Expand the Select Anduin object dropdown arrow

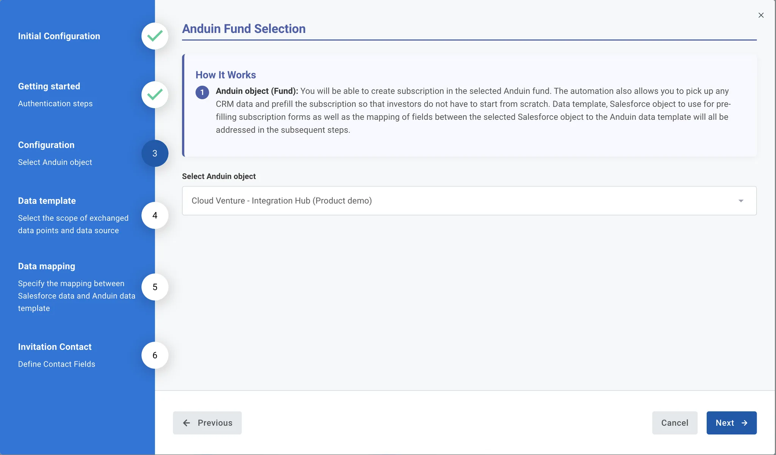pyautogui.click(x=741, y=201)
